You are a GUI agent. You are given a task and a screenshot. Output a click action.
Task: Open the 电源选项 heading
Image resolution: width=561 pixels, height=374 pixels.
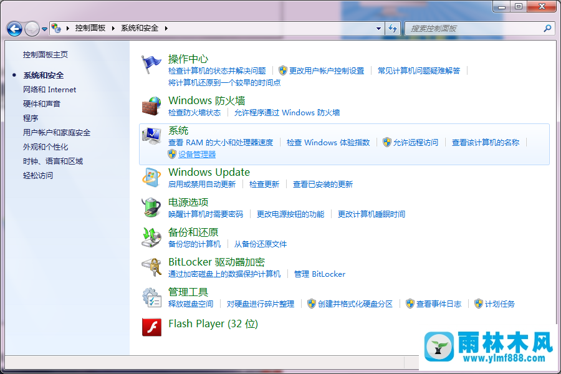coord(188,202)
